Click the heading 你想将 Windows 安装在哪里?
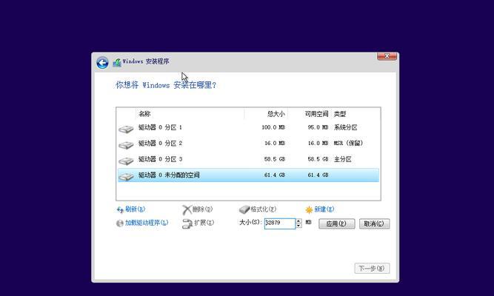 (x=166, y=85)
